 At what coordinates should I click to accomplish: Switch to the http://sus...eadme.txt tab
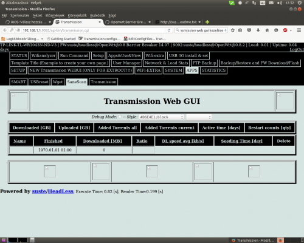(x=178, y=22)
